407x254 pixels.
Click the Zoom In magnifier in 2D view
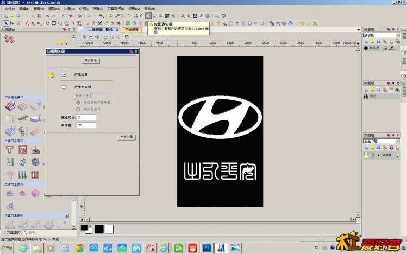pos(85,37)
